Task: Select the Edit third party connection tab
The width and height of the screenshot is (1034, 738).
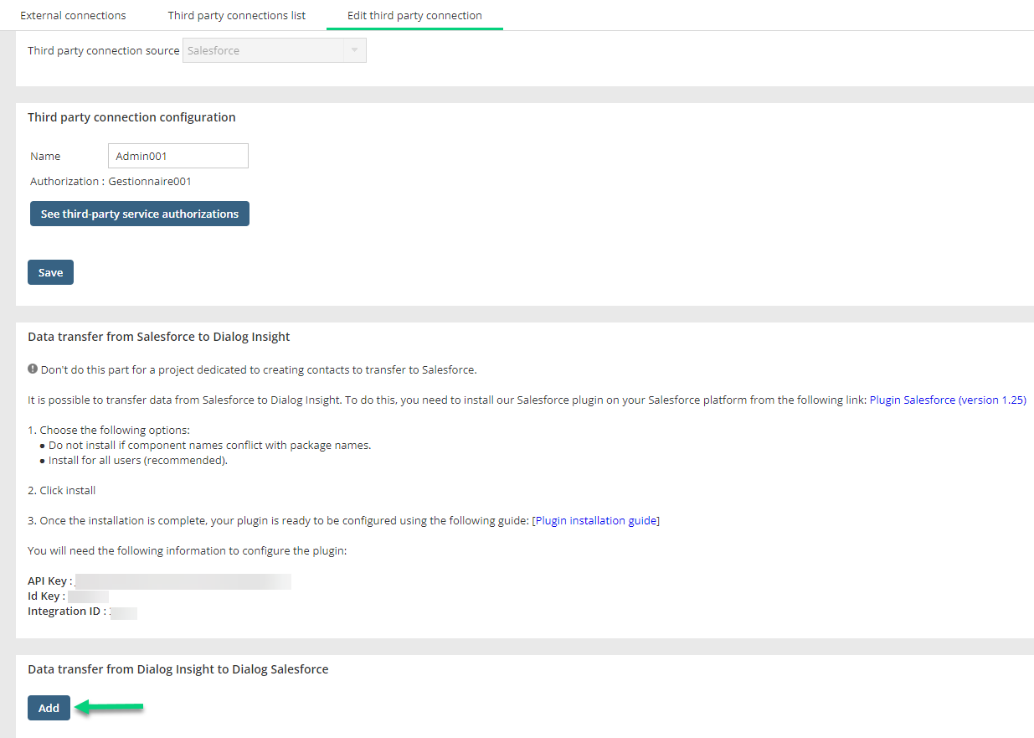Action: (x=414, y=15)
